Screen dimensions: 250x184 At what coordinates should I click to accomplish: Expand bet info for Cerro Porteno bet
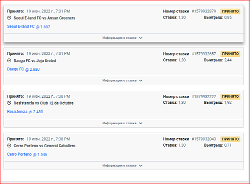123,166
